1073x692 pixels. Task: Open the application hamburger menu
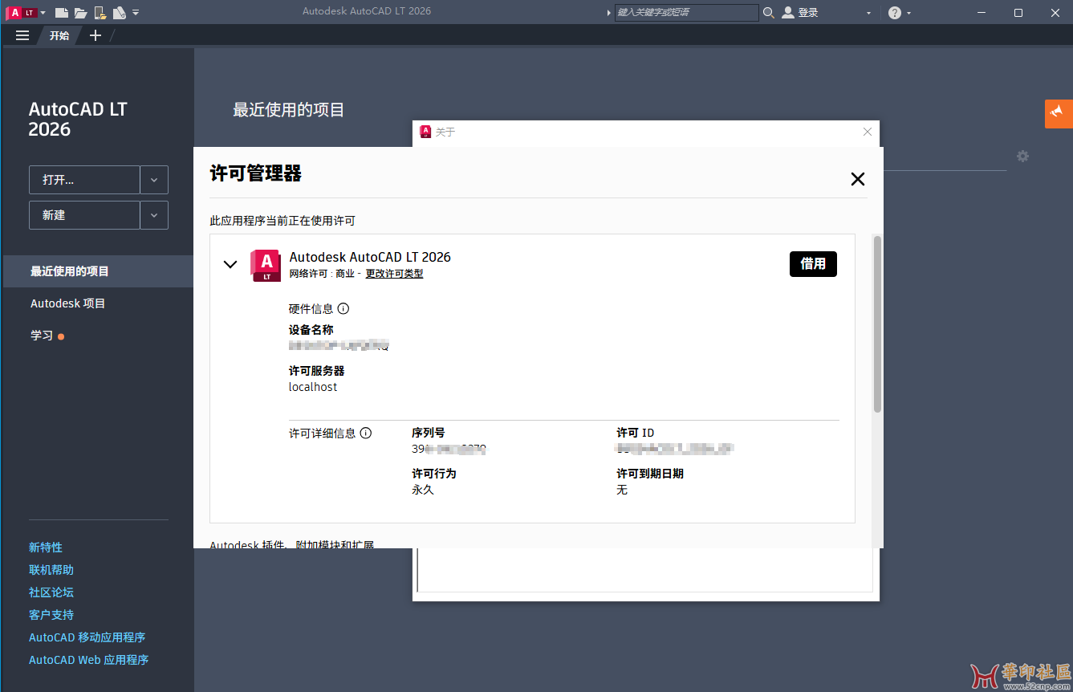coord(22,35)
